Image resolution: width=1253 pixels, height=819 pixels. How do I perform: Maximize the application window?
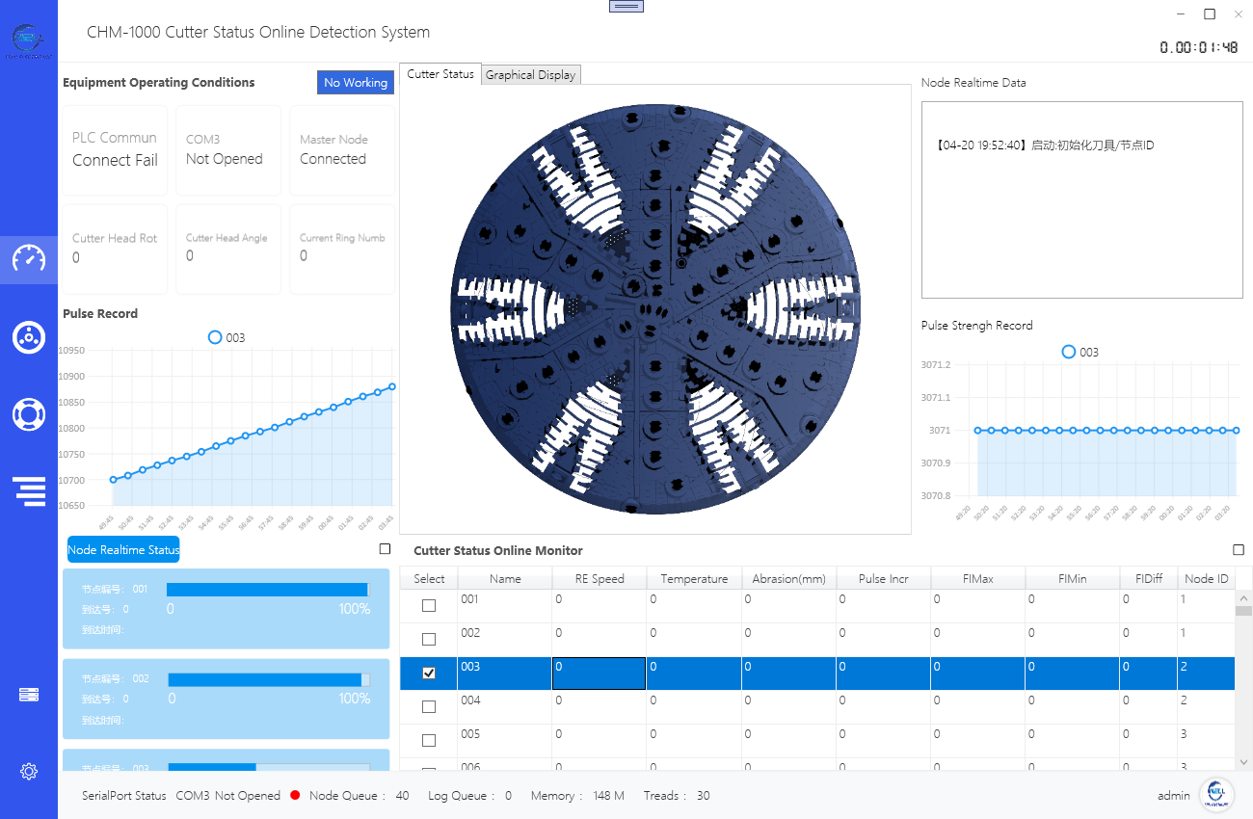[x=1210, y=13]
